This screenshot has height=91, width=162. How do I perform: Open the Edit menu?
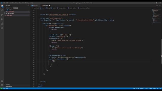tap(7, 3)
